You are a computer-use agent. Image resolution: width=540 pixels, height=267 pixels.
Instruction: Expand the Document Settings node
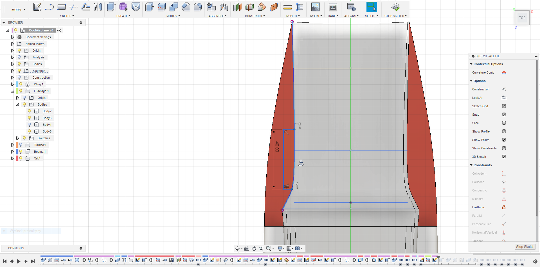[x=12, y=37]
